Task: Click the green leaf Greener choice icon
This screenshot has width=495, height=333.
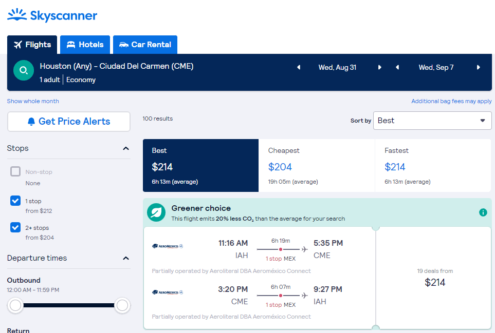Action: coord(156,212)
